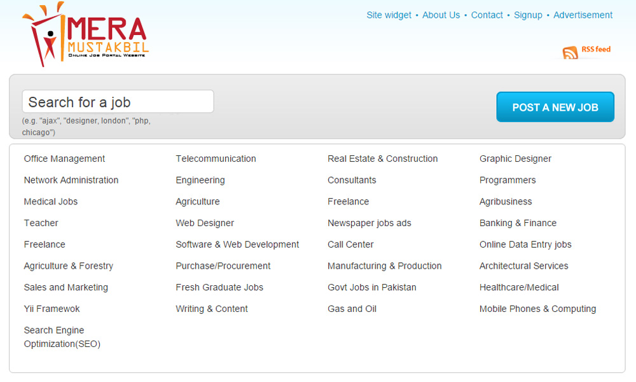Screen dimensions: 636x382
Task: View Telecommunication job listings
Action: [216, 159]
